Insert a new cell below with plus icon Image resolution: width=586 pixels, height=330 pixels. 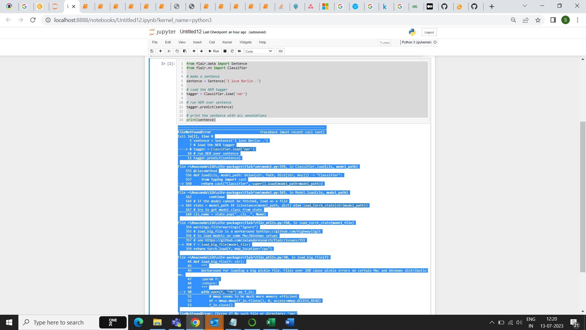tap(161, 51)
